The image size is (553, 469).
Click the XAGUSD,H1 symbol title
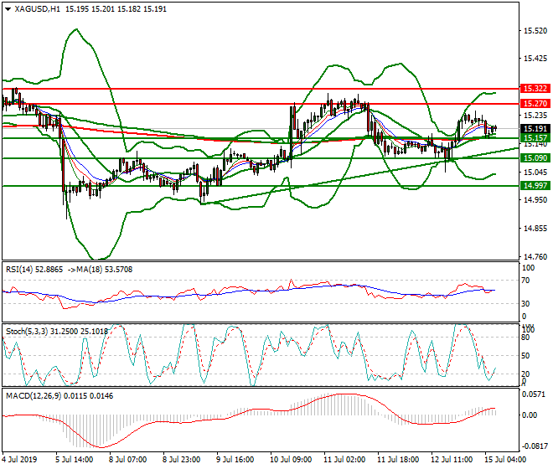point(37,9)
